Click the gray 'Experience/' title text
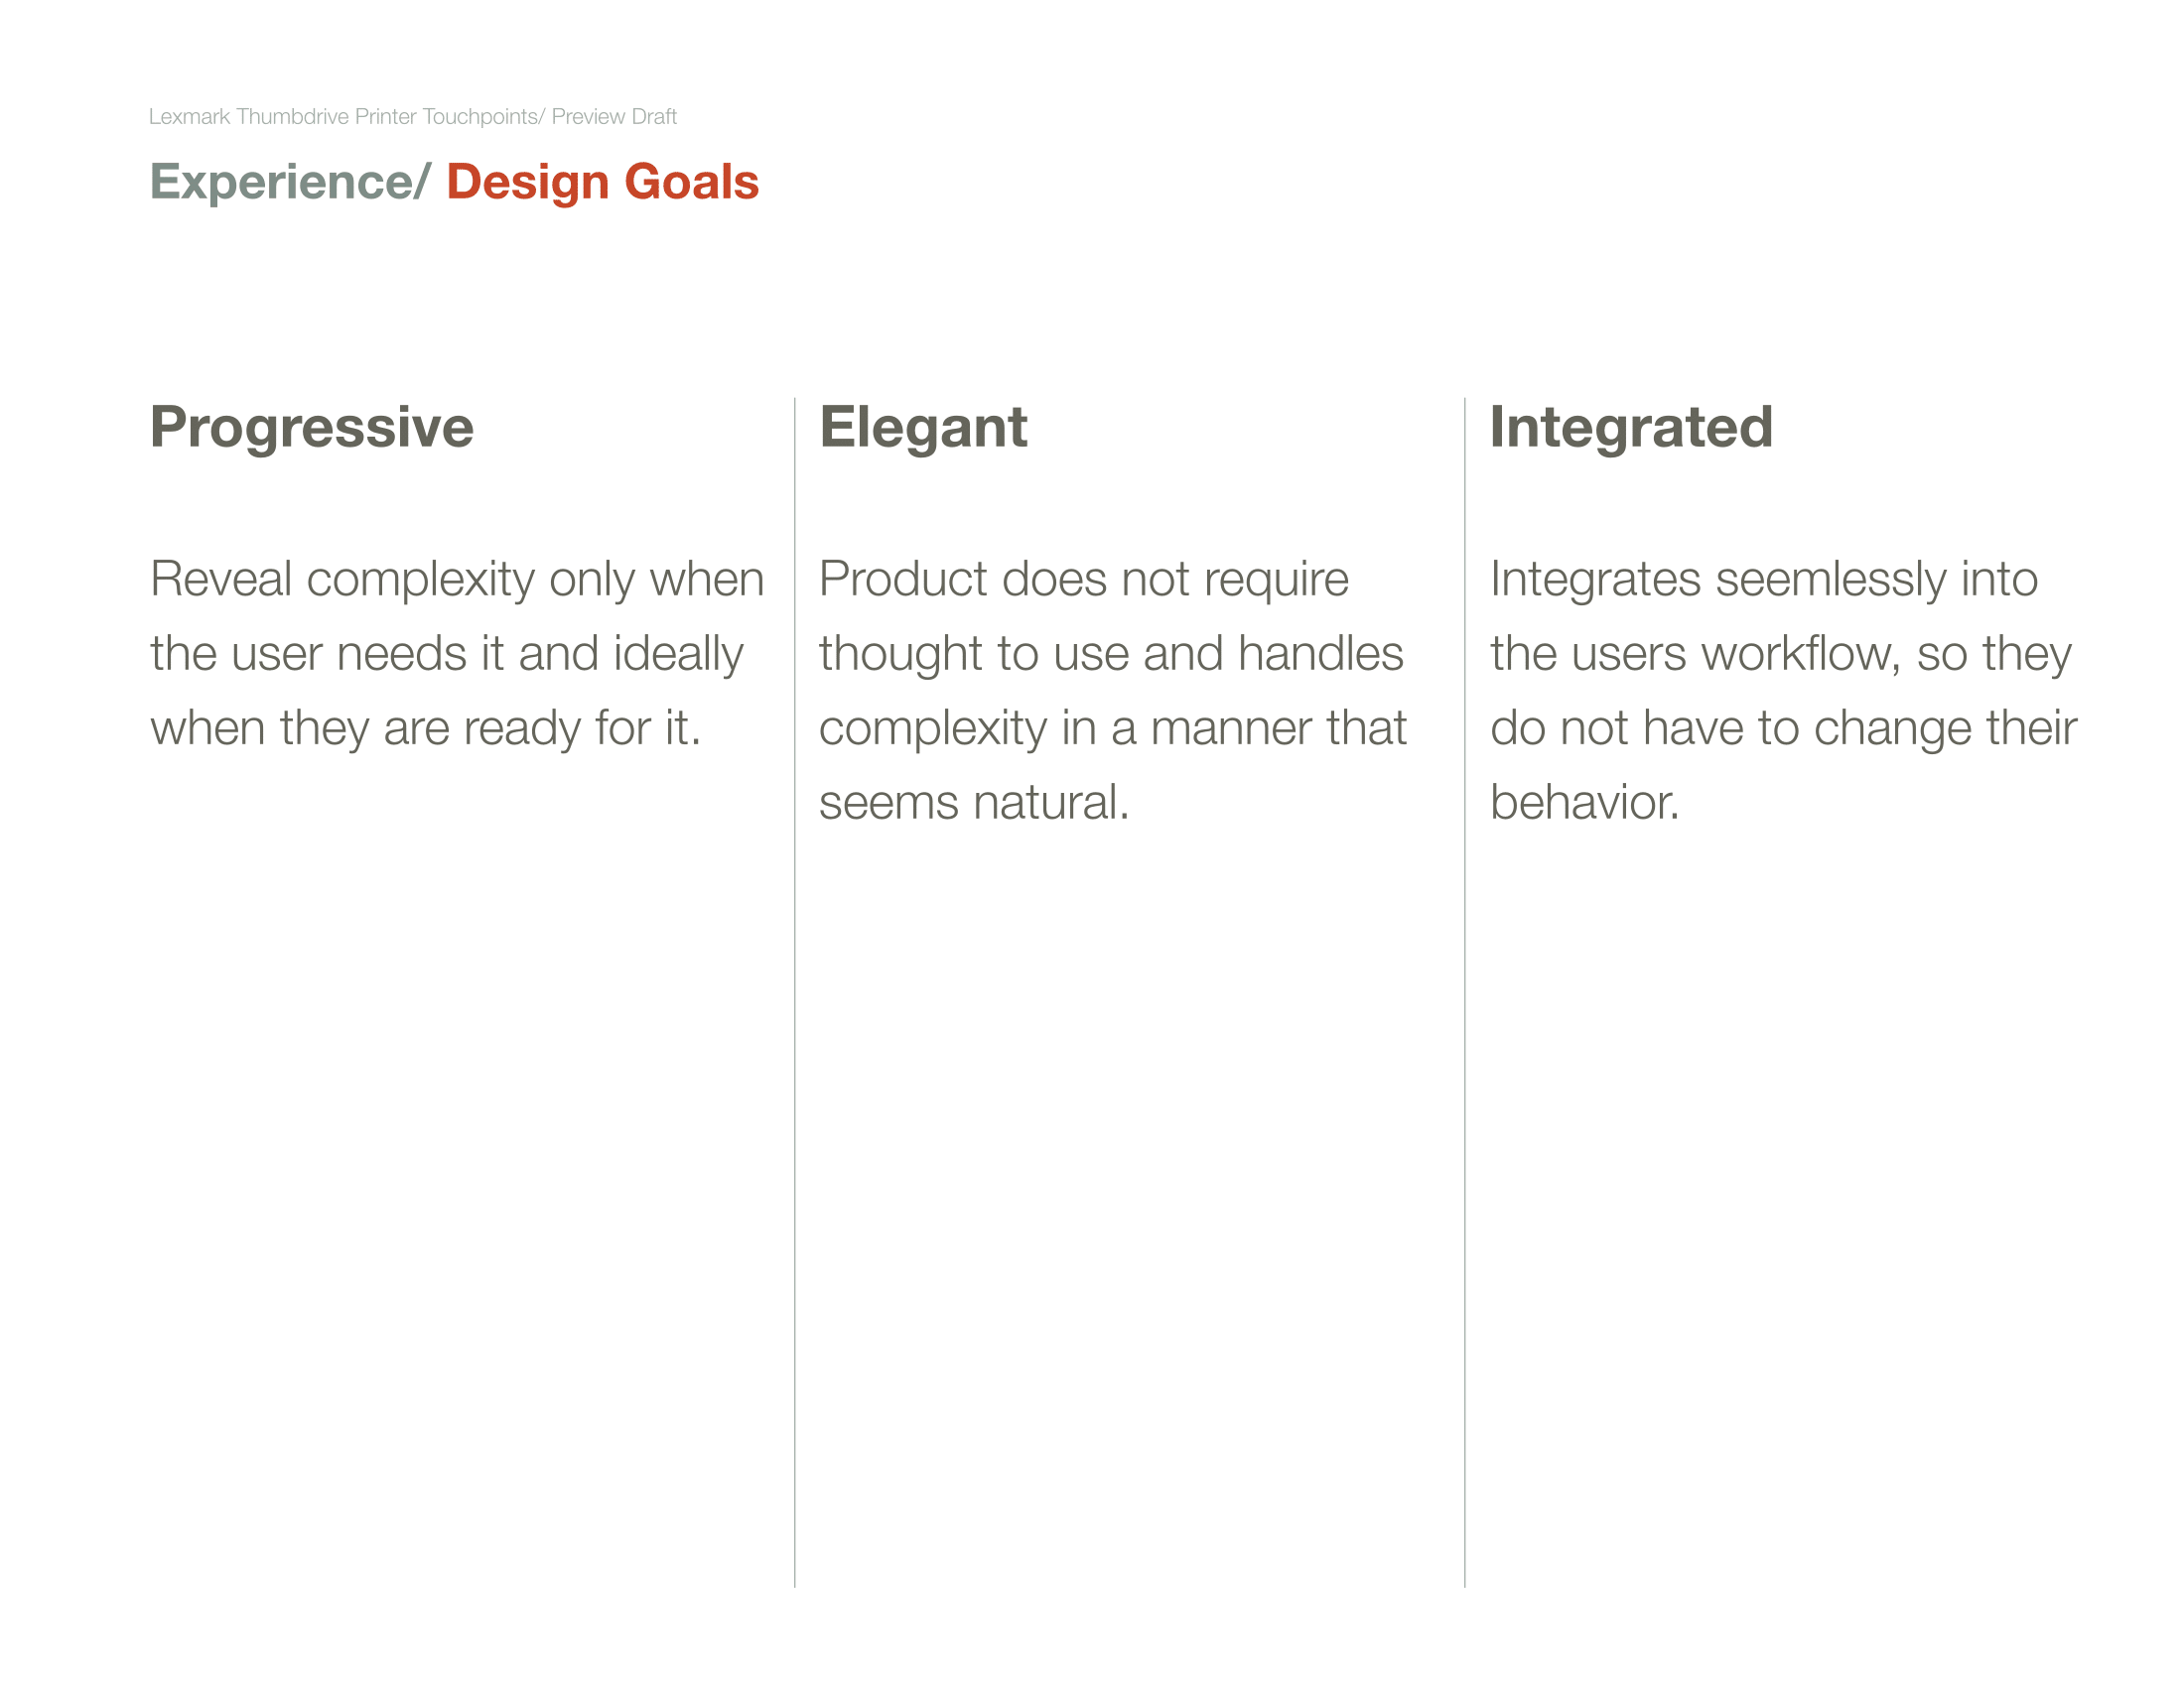The height and width of the screenshot is (1687, 2184). [290, 183]
